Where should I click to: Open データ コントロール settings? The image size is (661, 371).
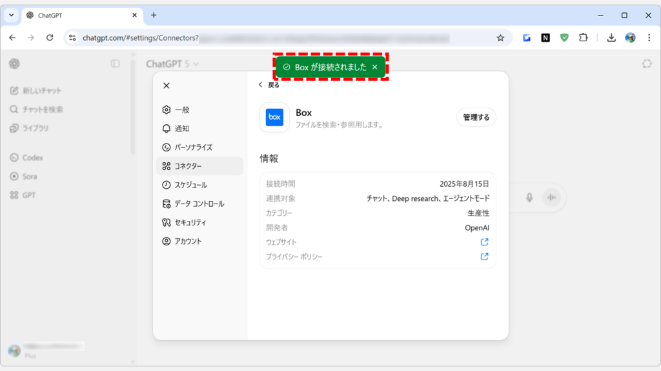199,204
